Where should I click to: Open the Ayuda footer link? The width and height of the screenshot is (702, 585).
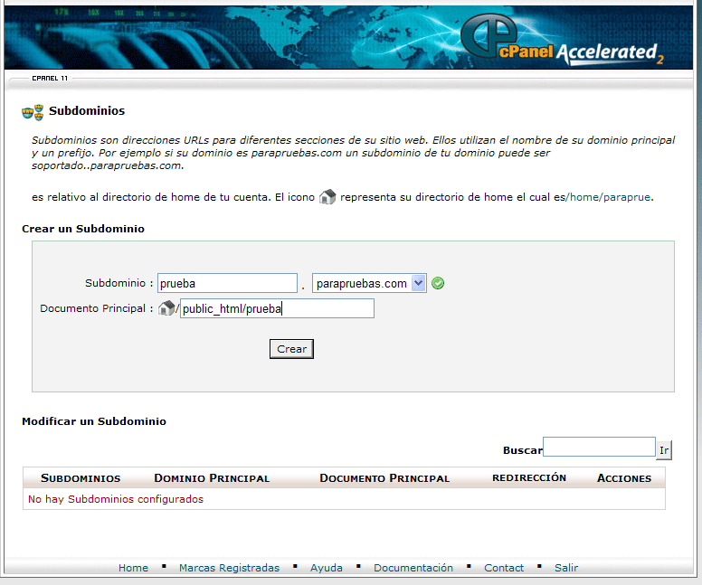tap(327, 568)
